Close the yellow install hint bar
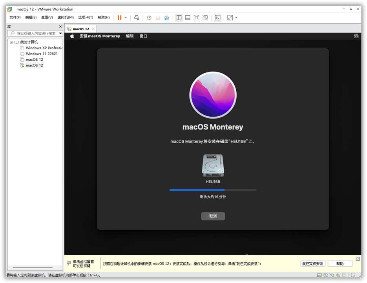 tap(358, 259)
